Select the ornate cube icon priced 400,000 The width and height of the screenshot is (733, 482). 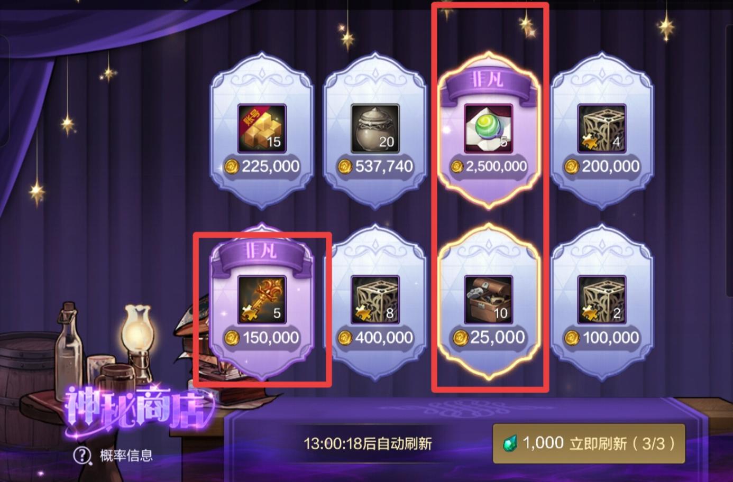pos(375,300)
